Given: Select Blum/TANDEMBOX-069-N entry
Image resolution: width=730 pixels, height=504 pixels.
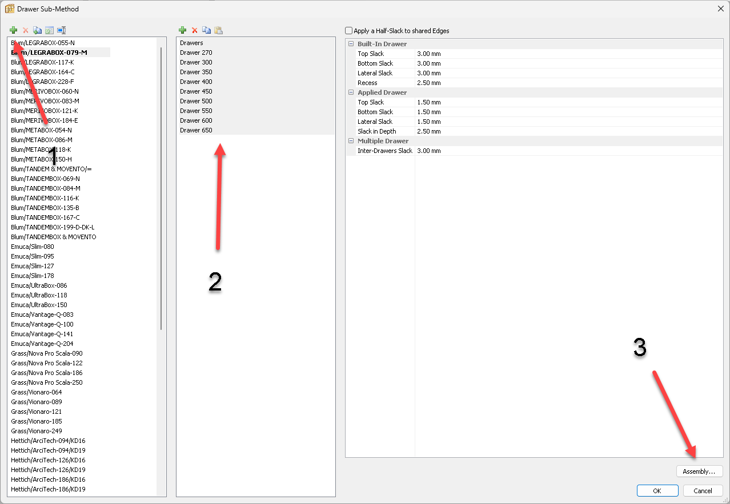Looking at the screenshot, I should [46, 179].
